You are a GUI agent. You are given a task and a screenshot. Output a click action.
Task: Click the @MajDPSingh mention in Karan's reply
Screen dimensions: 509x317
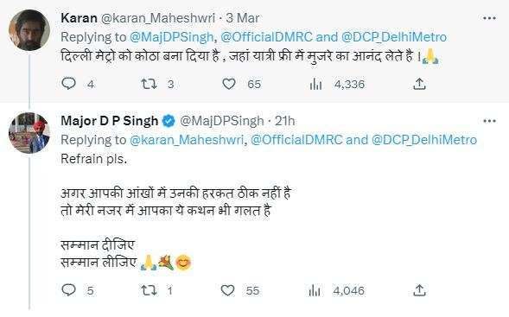(x=171, y=37)
